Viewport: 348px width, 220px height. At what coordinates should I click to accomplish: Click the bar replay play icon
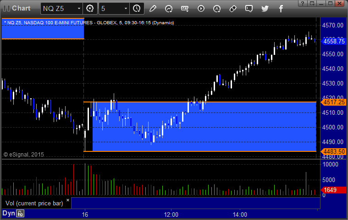(x=201, y=9)
